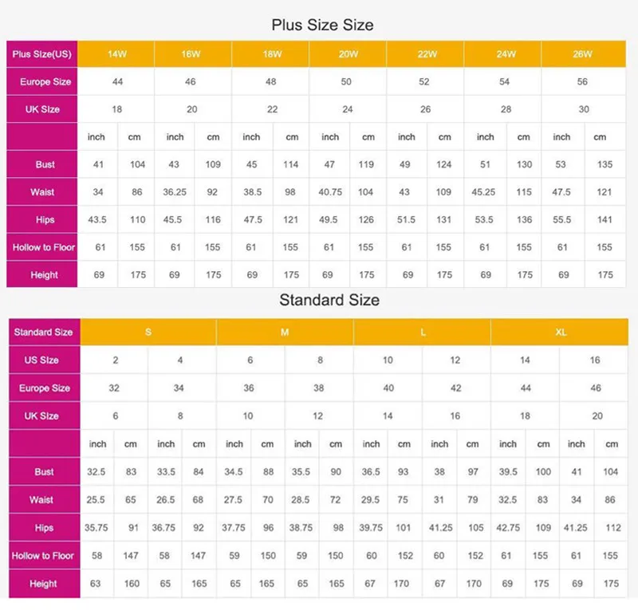Select the 39.5 bust inch cell
This screenshot has height=610, width=638.
[508, 472]
